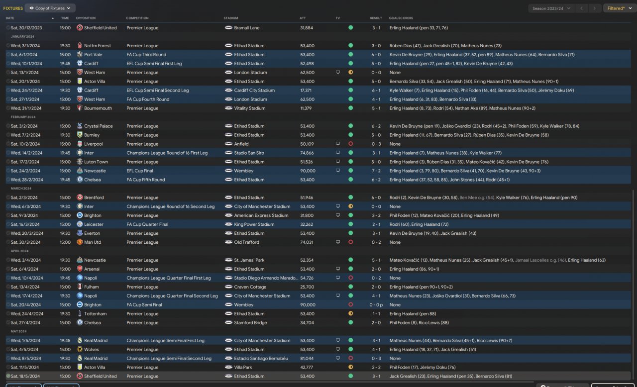Sort by the Result column header

tap(376, 18)
